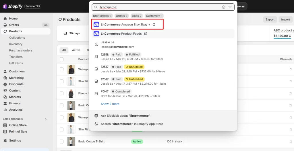Viewport: 294px width, 151px height.
Task: Open Transfers in the sidebar
Action: 16,57
